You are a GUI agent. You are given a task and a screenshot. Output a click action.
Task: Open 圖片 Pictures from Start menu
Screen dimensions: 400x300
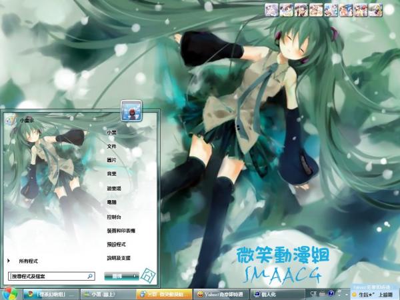[111, 160]
